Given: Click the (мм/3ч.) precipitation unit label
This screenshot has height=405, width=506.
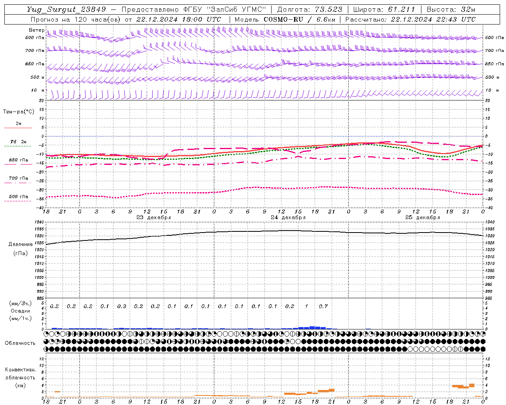Looking at the screenshot, I should click(21, 303).
